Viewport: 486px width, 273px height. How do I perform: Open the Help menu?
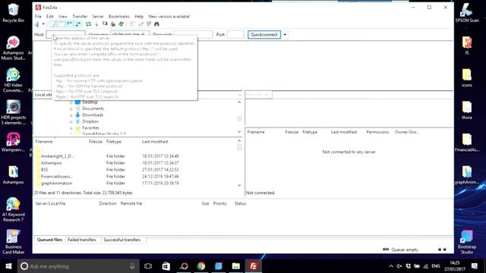click(139, 17)
